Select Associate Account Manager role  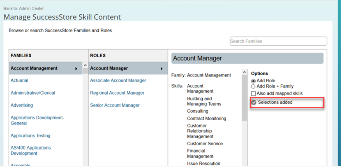(x=118, y=81)
